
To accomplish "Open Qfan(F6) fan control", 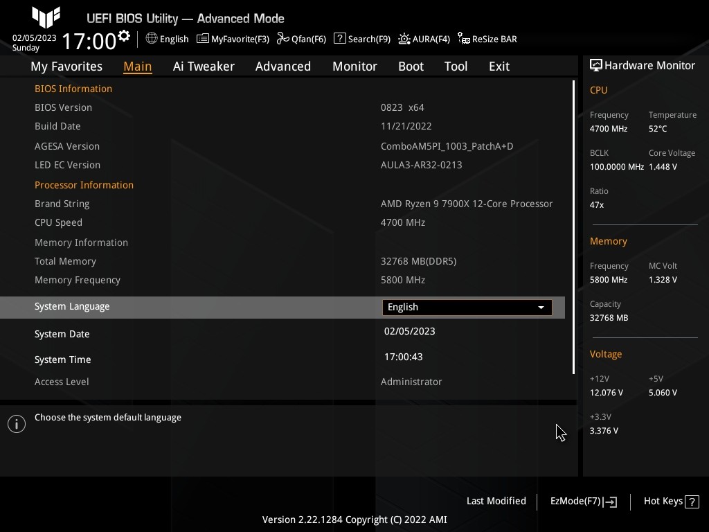I will point(282,39).
